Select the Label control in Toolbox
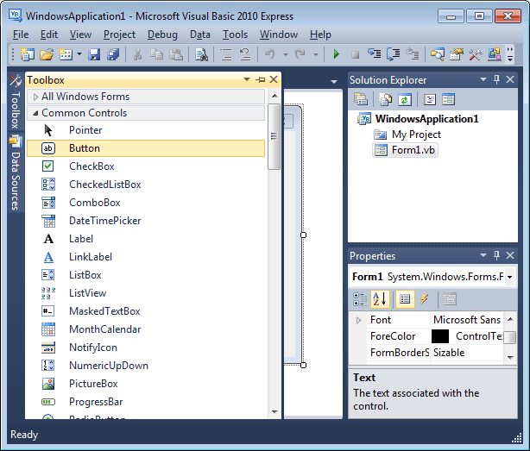The image size is (530, 451). point(146,239)
